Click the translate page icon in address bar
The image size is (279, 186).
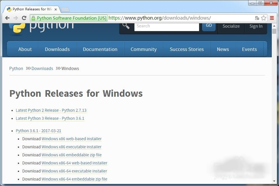(257, 18)
